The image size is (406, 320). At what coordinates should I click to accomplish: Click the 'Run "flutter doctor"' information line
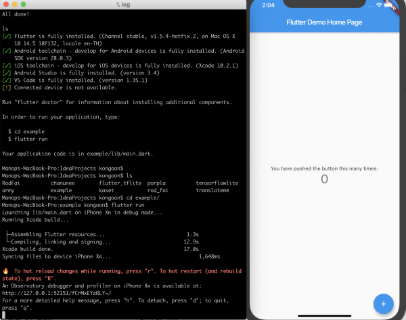point(117,102)
